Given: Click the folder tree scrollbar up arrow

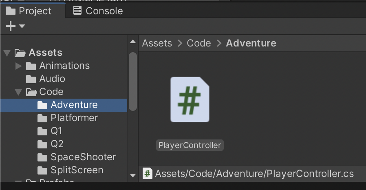Looking at the screenshot, I should pyautogui.click(x=133, y=42).
